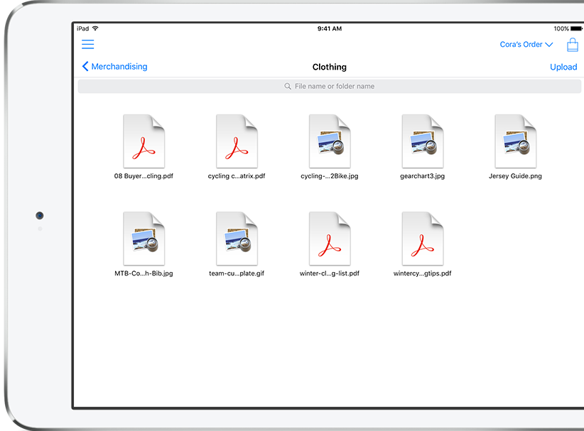Select the Jersey Guide.png file name
The image size is (584, 431).
point(516,176)
